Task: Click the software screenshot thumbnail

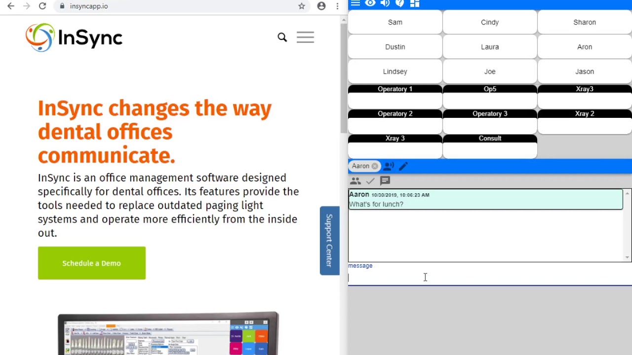Action: pos(168,333)
